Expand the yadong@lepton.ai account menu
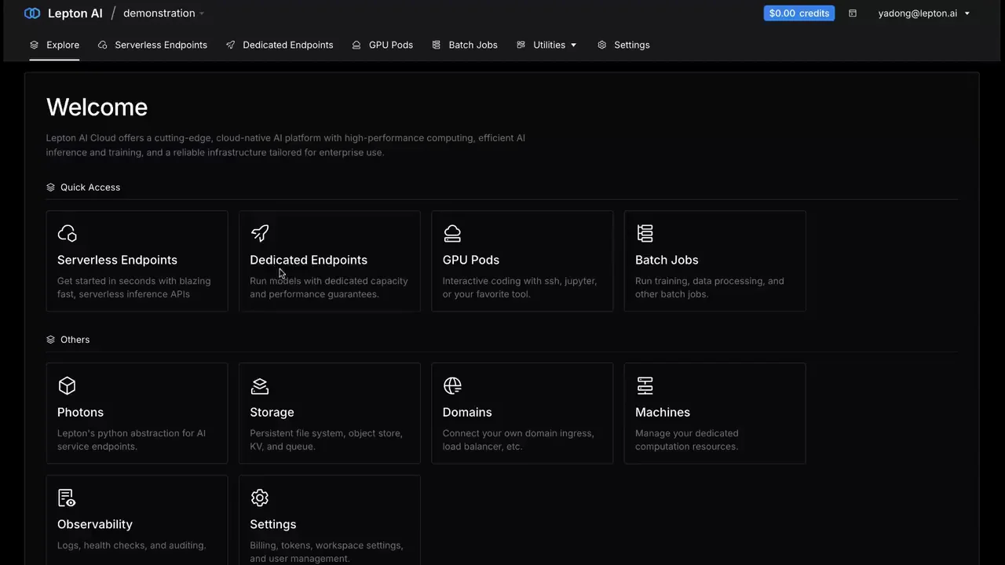 (x=924, y=13)
